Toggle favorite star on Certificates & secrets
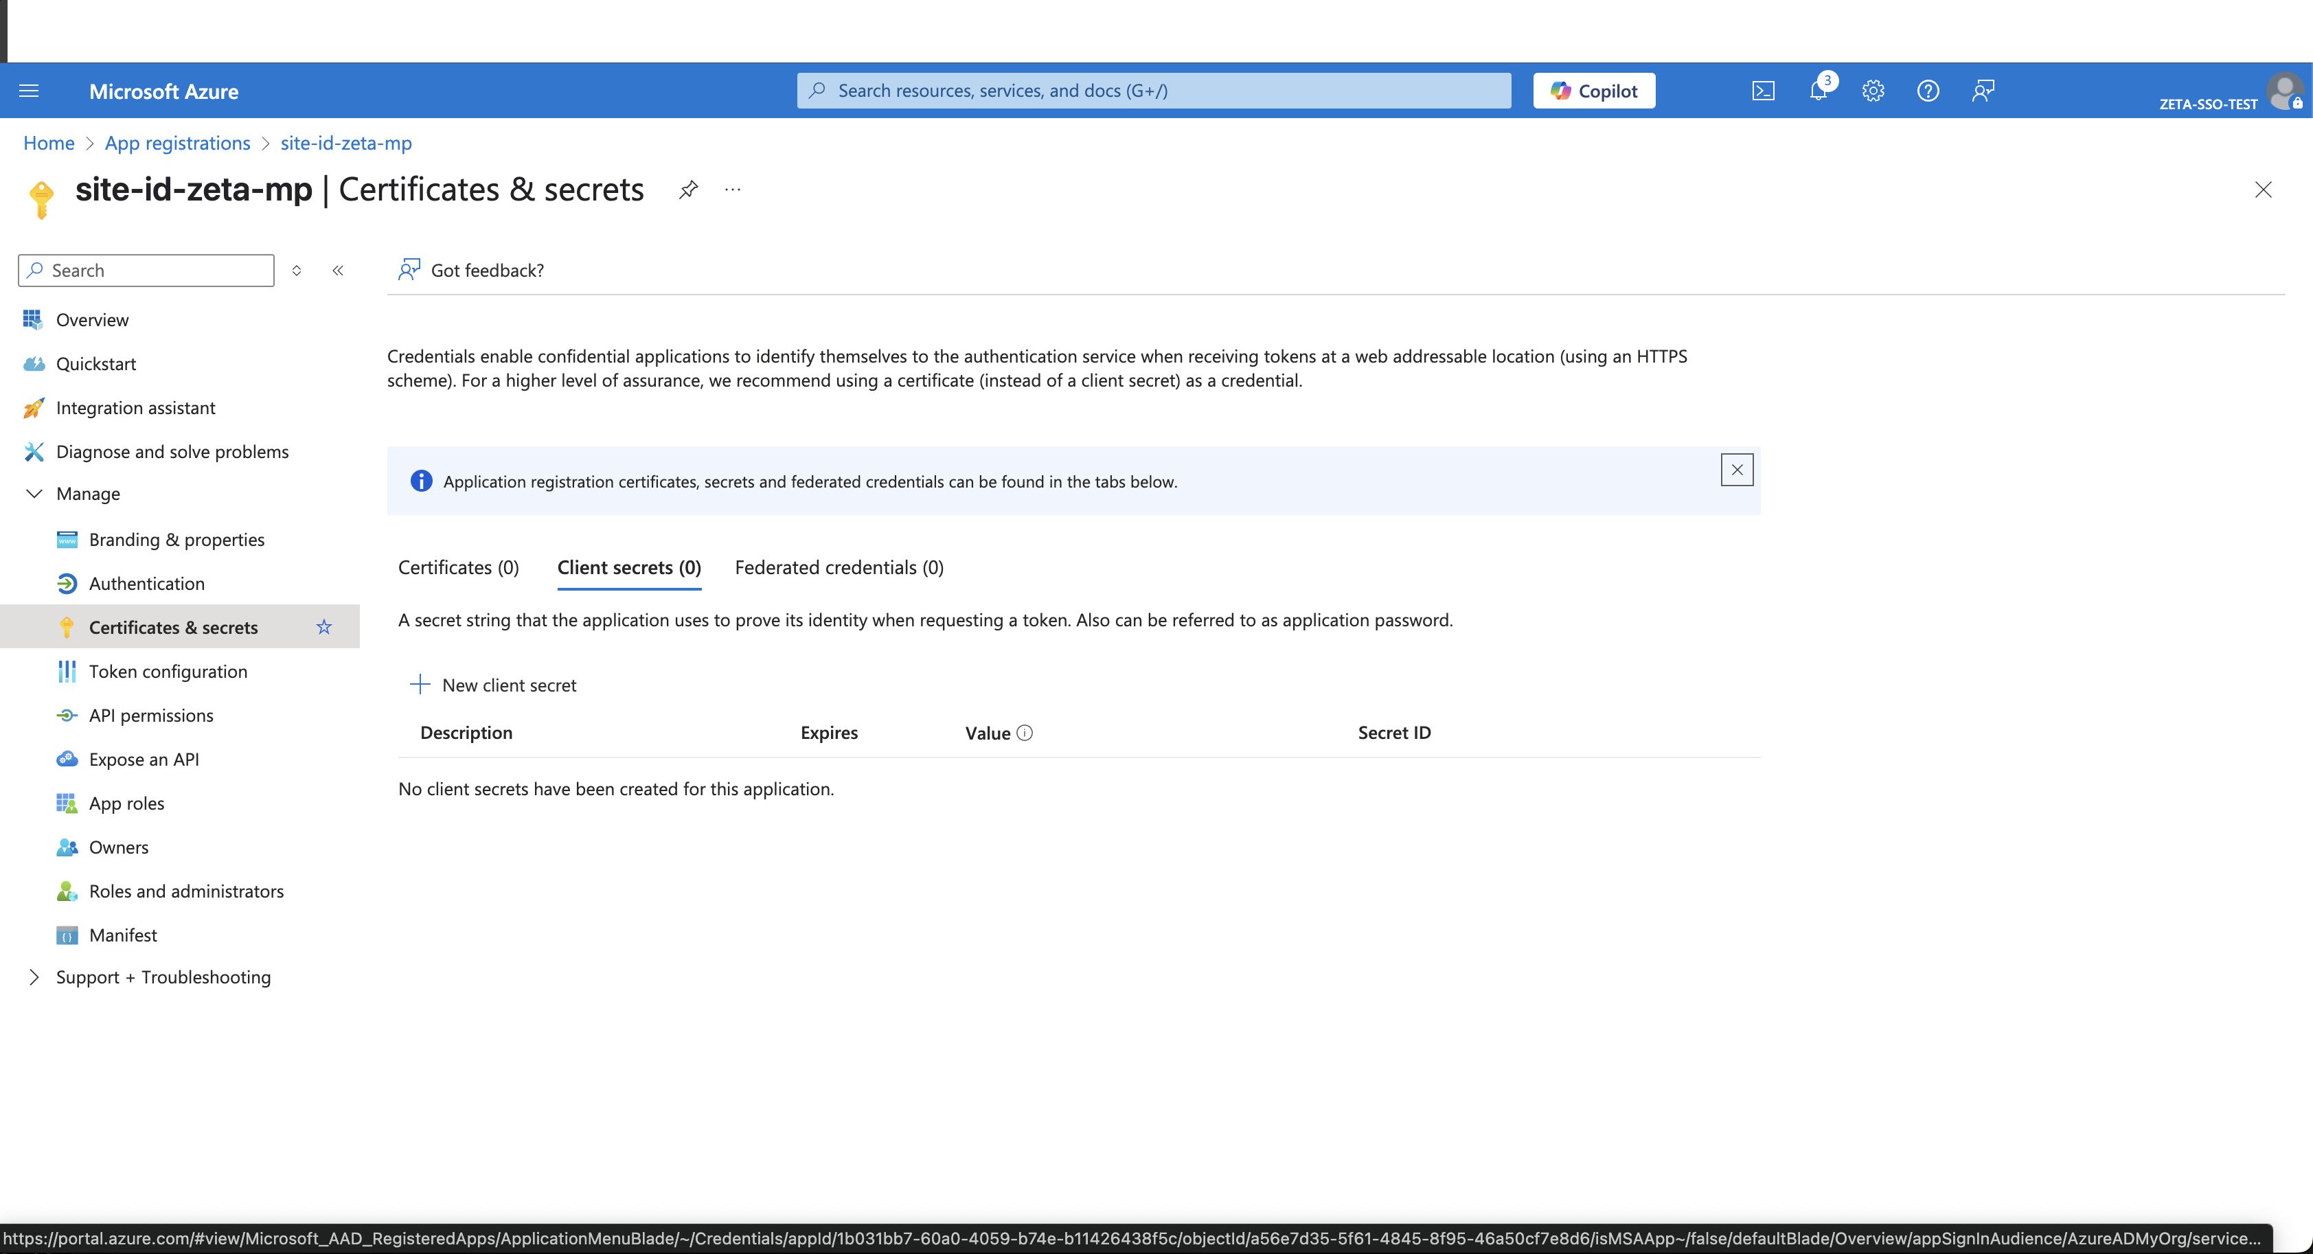This screenshot has height=1254, width=2313. pyautogui.click(x=324, y=626)
